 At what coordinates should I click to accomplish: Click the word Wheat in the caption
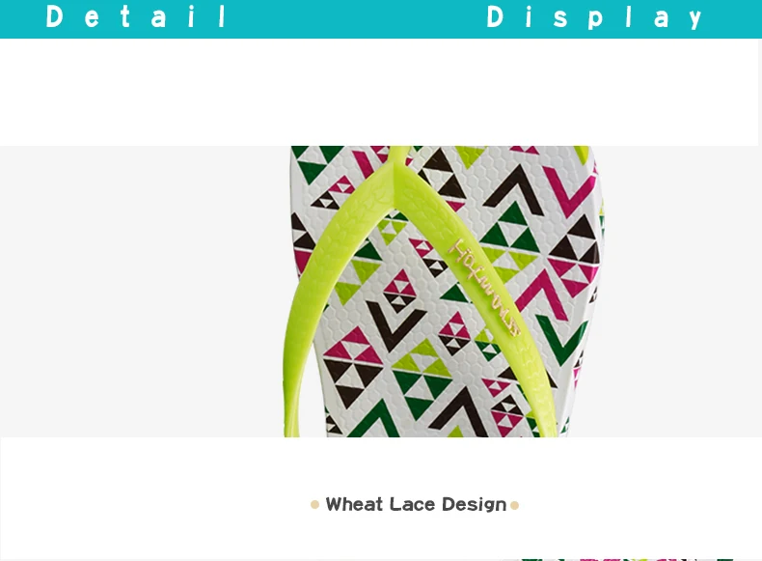click(354, 505)
